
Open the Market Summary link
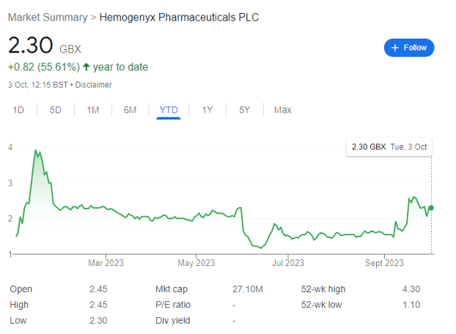point(48,18)
